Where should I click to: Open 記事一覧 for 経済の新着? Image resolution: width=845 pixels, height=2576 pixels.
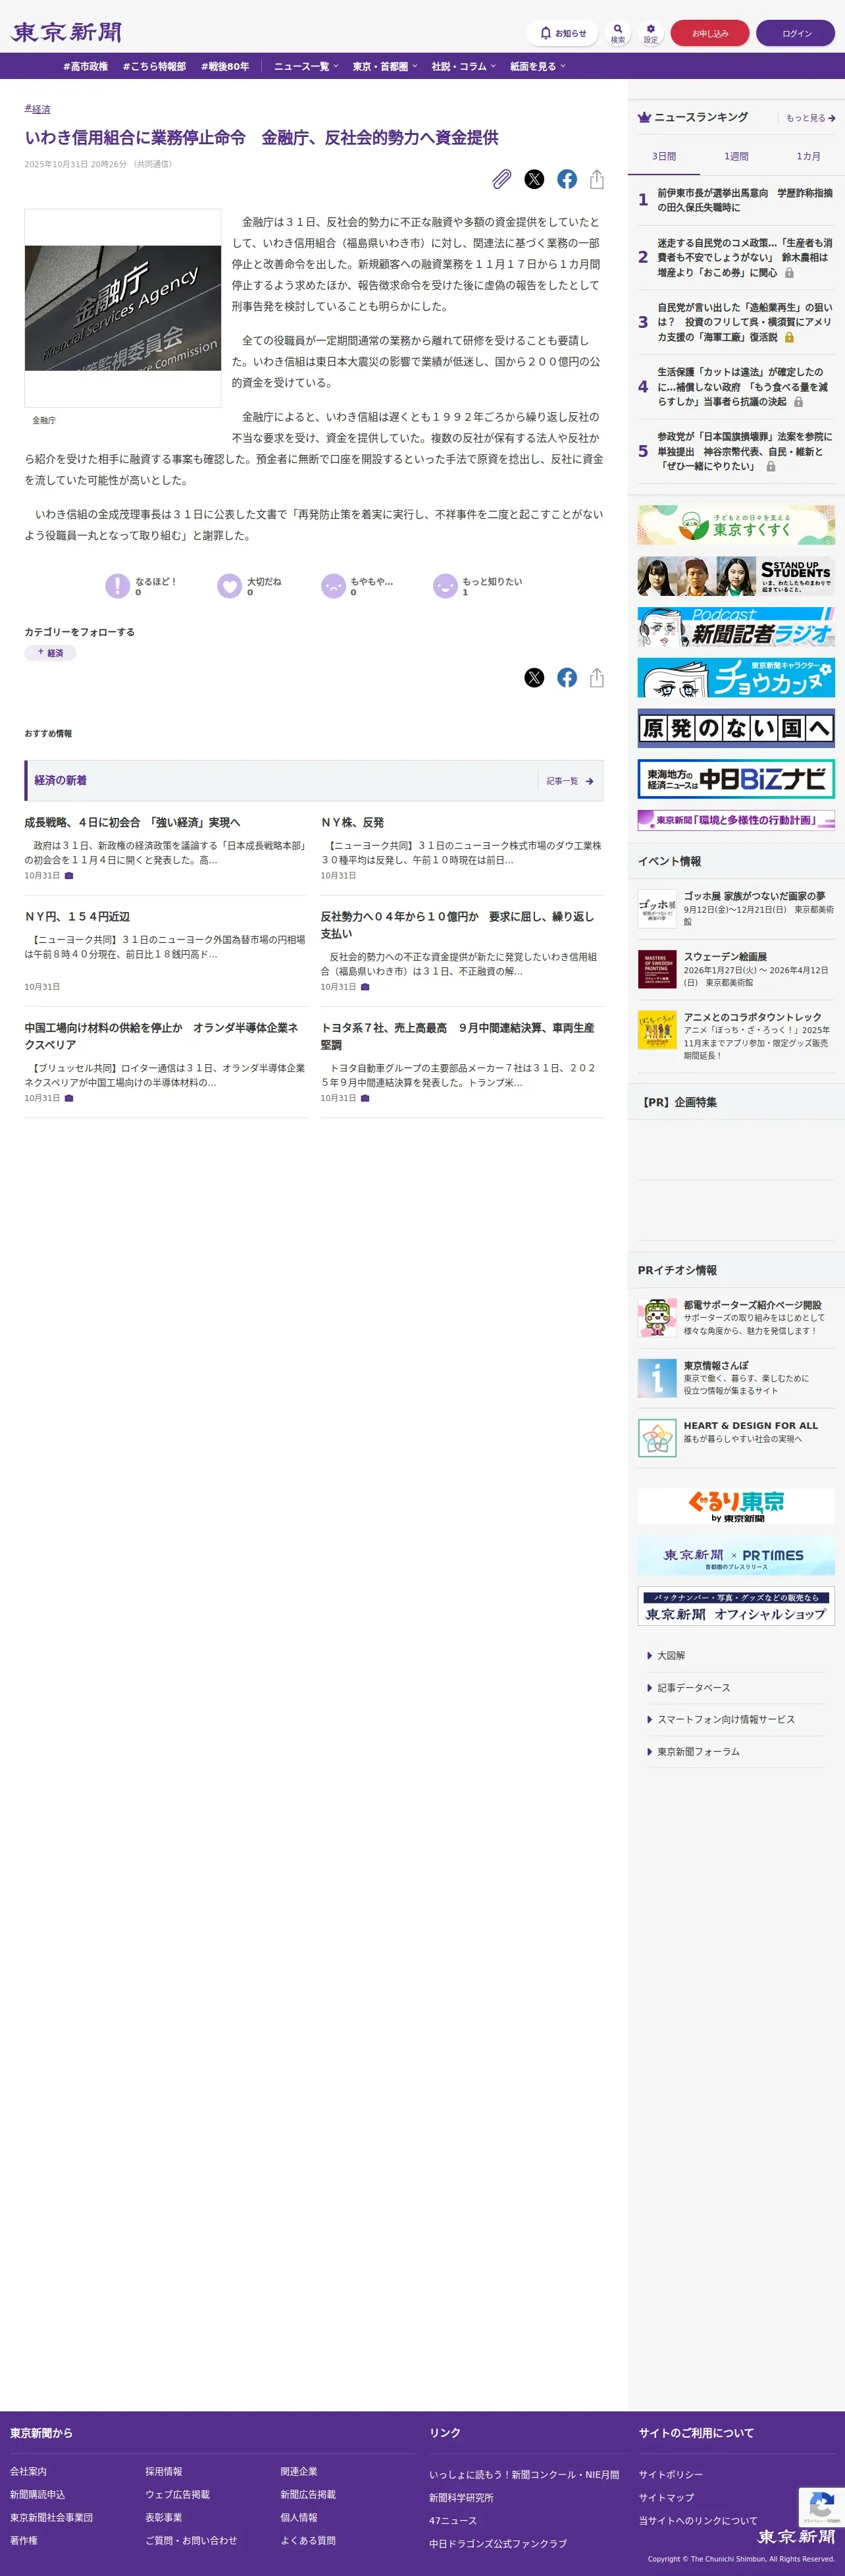tap(569, 781)
